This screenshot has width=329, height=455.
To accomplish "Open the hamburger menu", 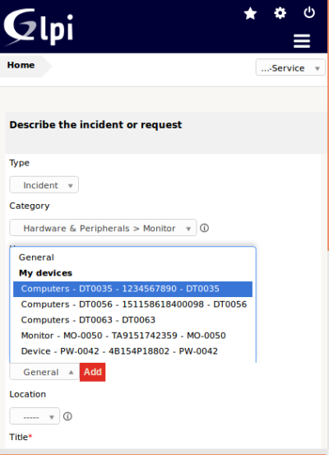I will 302,41.
